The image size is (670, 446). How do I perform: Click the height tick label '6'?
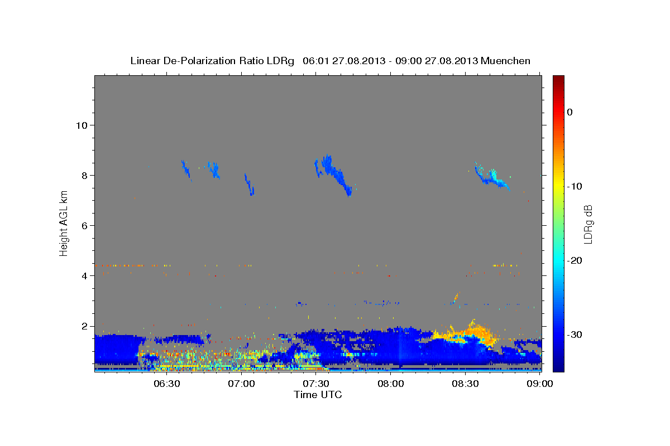pyautogui.click(x=84, y=225)
